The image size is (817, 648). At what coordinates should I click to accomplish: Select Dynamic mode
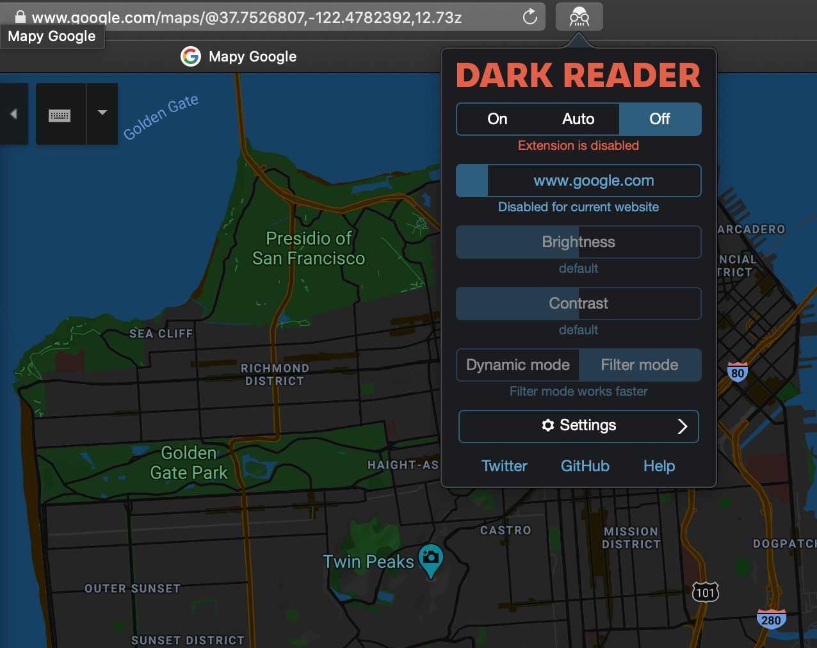tap(518, 365)
